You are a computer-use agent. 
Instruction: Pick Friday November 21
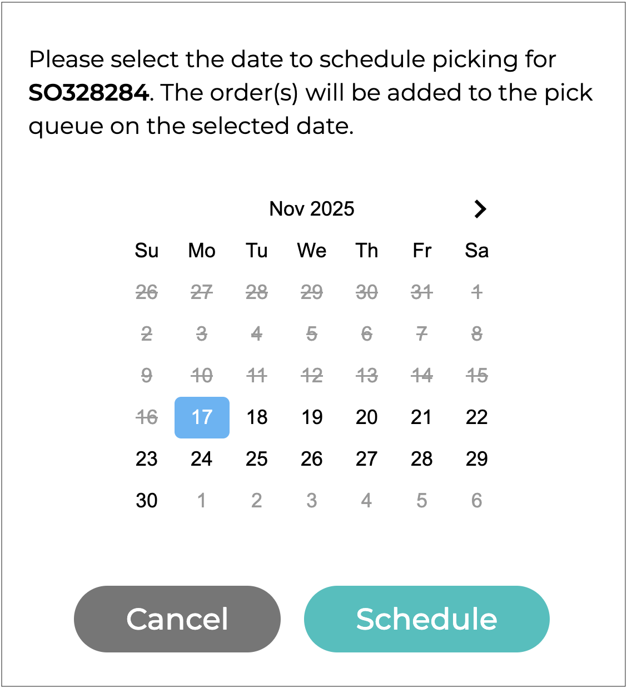421,417
